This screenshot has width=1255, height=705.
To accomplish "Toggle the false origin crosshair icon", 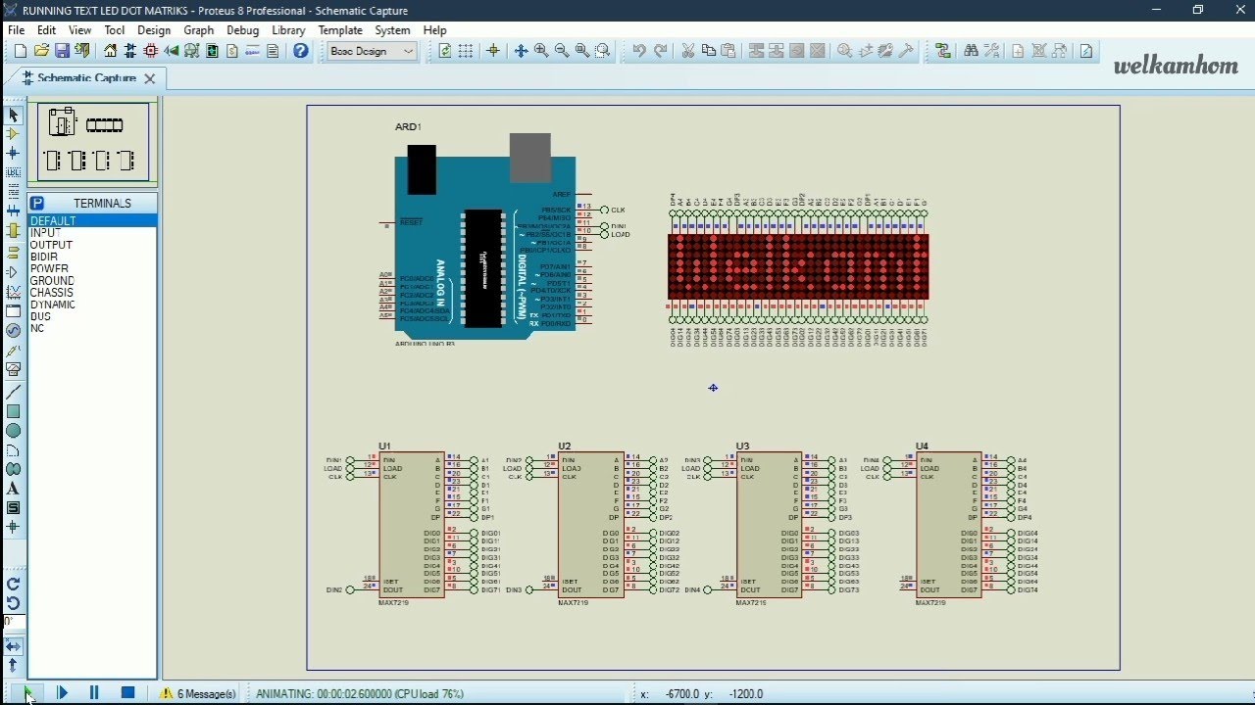I will [x=493, y=51].
